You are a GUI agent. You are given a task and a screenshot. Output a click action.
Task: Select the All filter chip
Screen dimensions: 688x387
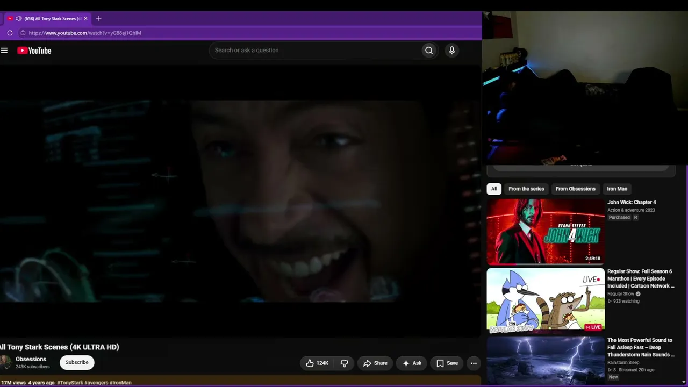pos(494,189)
